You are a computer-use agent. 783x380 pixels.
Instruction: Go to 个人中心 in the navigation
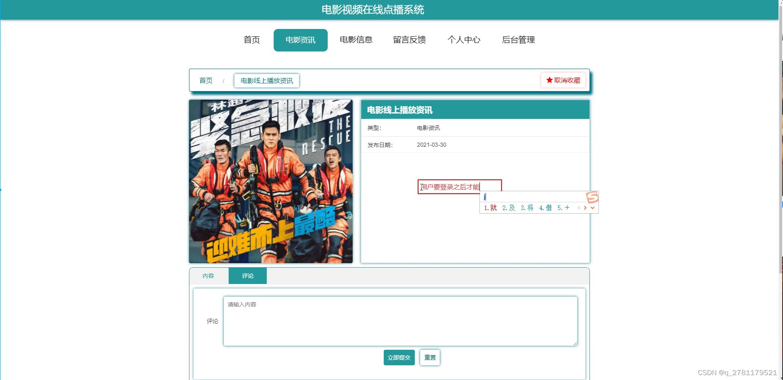click(x=464, y=40)
